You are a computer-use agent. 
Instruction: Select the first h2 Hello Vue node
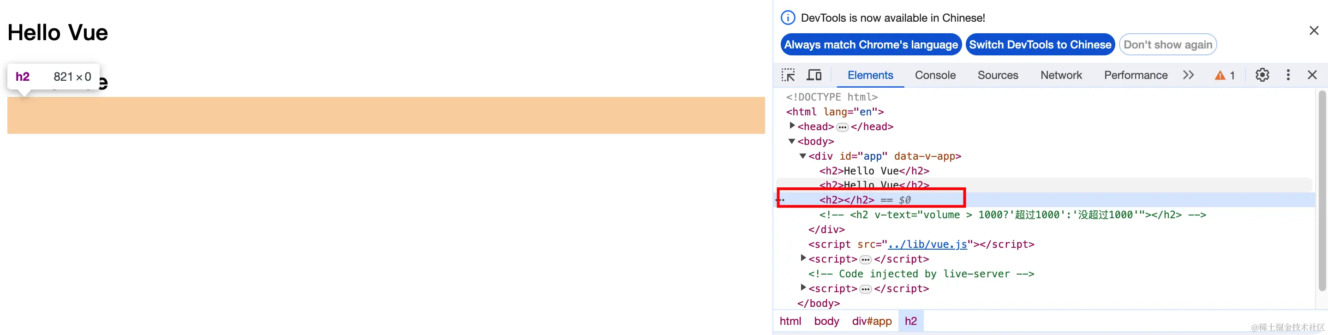(x=874, y=171)
